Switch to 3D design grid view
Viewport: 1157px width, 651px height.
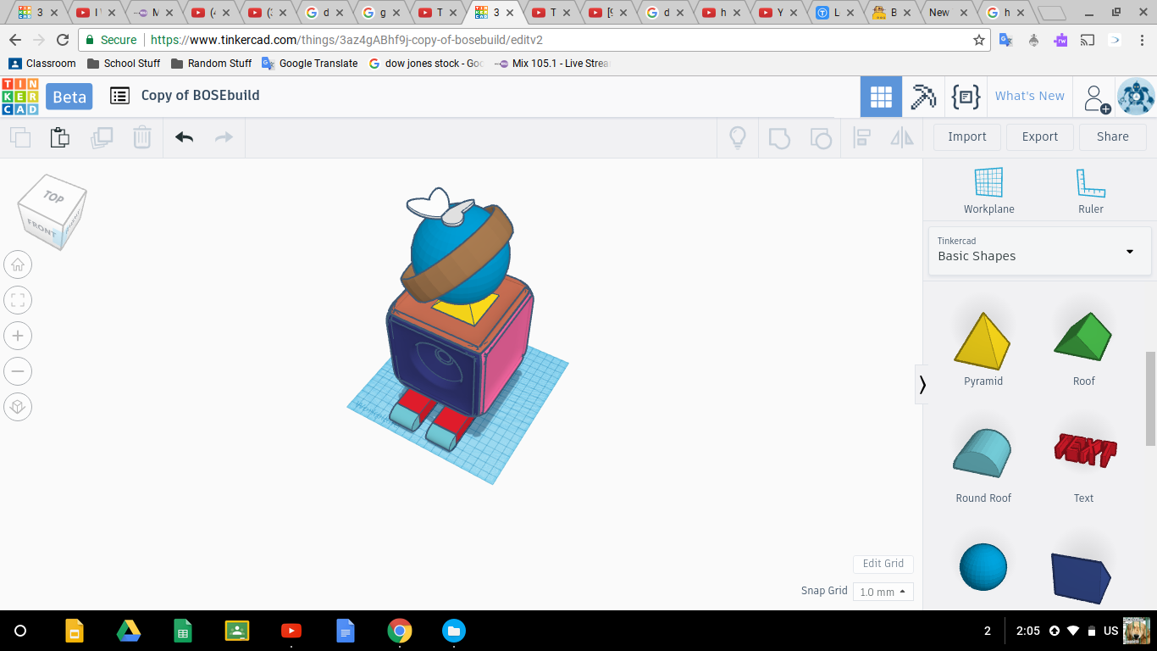point(881,97)
